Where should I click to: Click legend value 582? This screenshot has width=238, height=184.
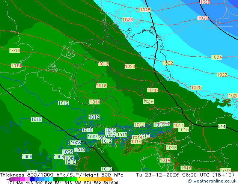(97, 182)
